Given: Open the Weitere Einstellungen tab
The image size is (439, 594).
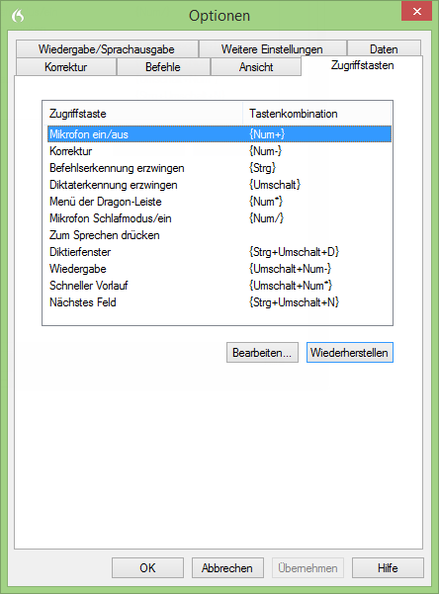Looking at the screenshot, I should tap(272, 49).
